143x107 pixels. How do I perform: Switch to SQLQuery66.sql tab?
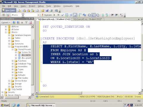point(54,19)
